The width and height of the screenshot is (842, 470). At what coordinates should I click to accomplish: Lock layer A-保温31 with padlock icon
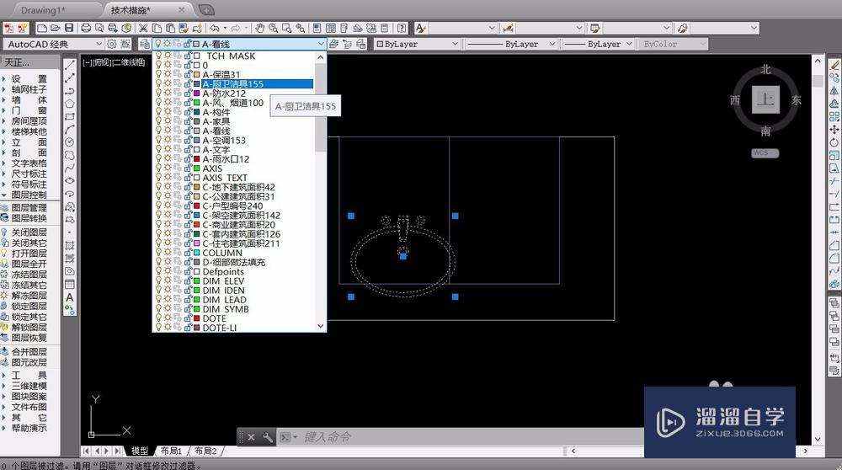[x=188, y=74]
